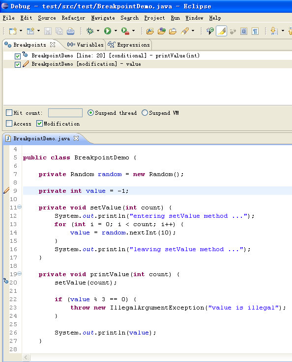Uncheck the Modification checkbox
Screen dimensions: 292x362
pyautogui.click(x=39, y=123)
